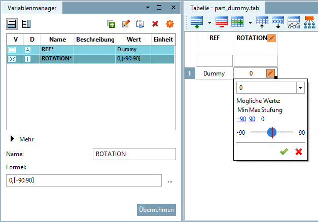Expand the Mehr section
This screenshot has width=318, height=222.
point(12,139)
